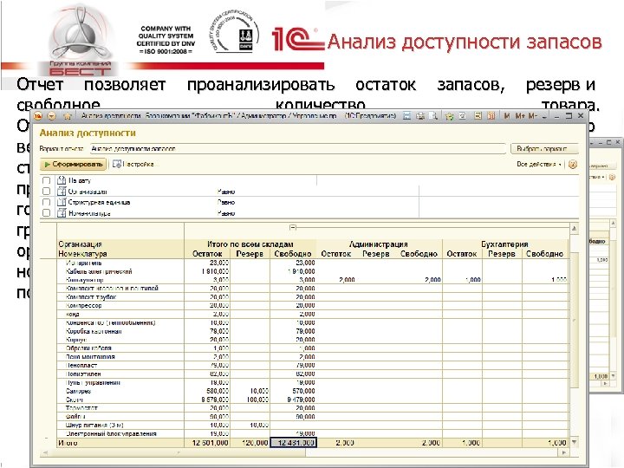Screen dimensions: 624x468
Task: Select the Администрация column header
Action: (379, 244)
